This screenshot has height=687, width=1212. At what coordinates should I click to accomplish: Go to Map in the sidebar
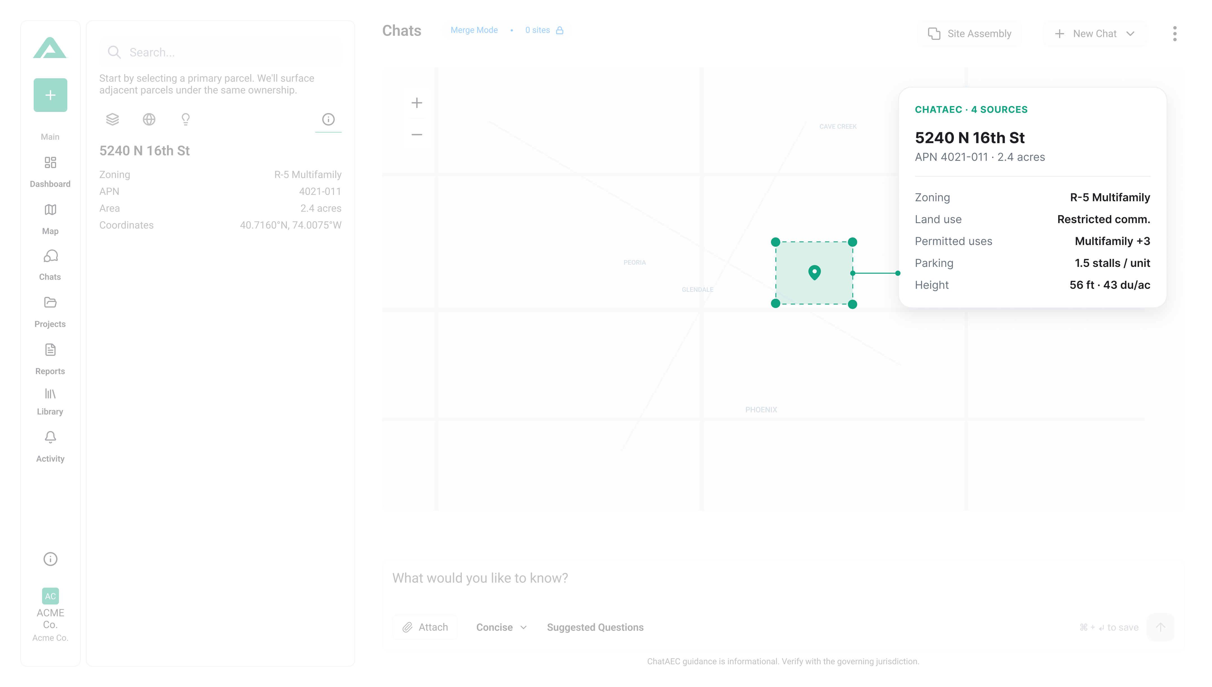click(50, 219)
